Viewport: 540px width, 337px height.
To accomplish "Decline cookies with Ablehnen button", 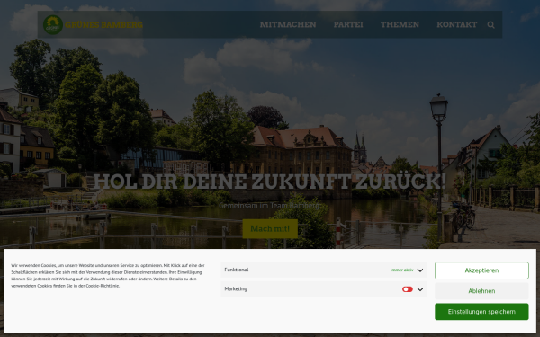I will [481, 291].
